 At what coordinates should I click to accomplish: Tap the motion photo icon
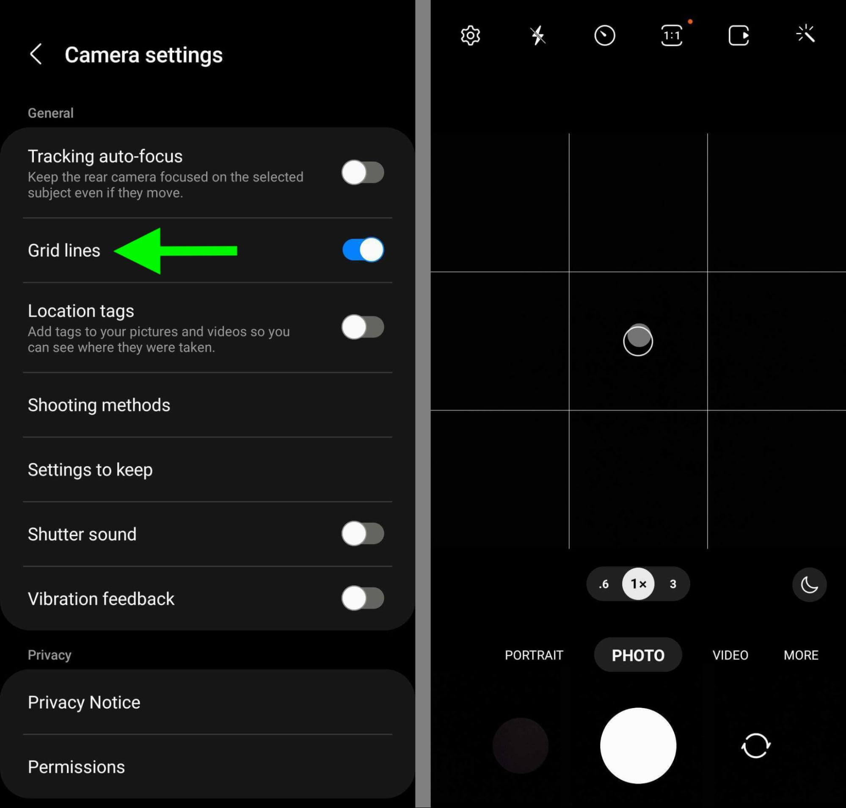pos(739,34)
